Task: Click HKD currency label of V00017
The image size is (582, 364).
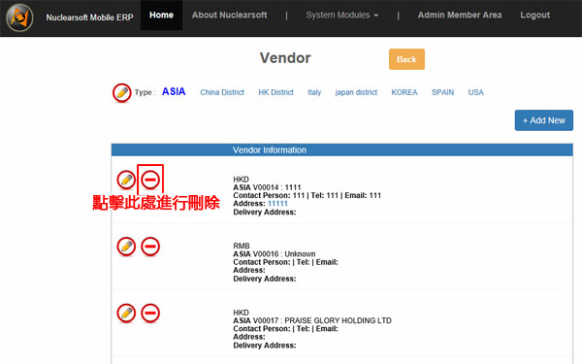Action: coord(241,313)
